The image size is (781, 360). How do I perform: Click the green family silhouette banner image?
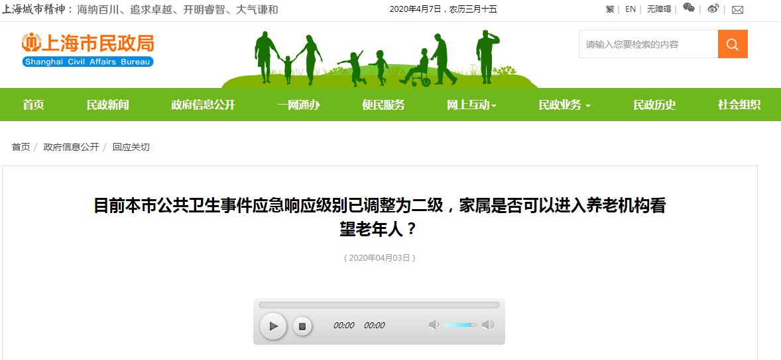click(379, 59)
